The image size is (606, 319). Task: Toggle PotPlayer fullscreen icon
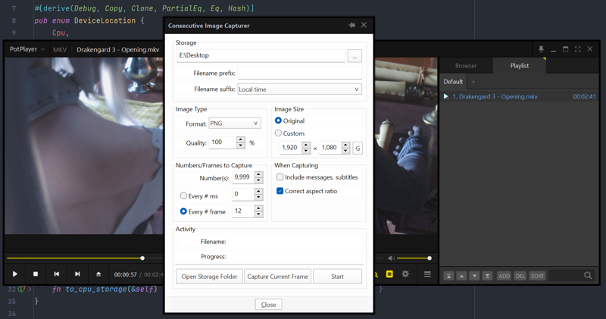[577, 49]
